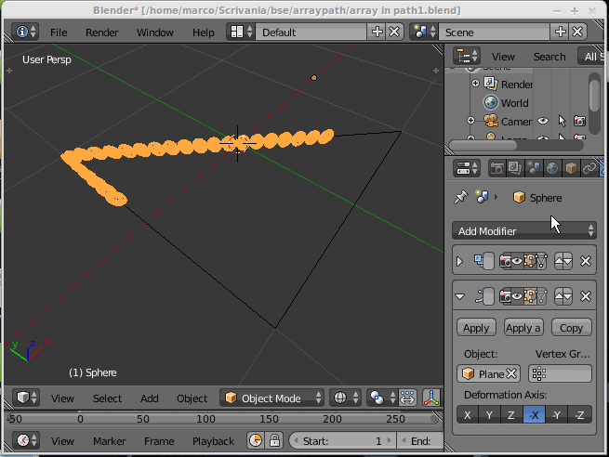Open the File menu
Screen dimensions: 609x457
coord(59,33)
